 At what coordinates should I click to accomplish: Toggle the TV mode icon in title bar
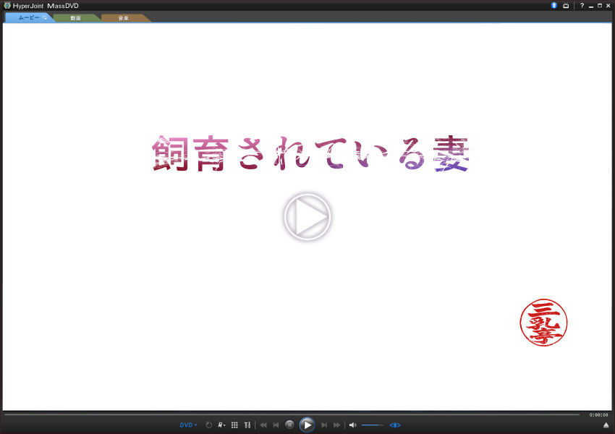tap(566, 6)
